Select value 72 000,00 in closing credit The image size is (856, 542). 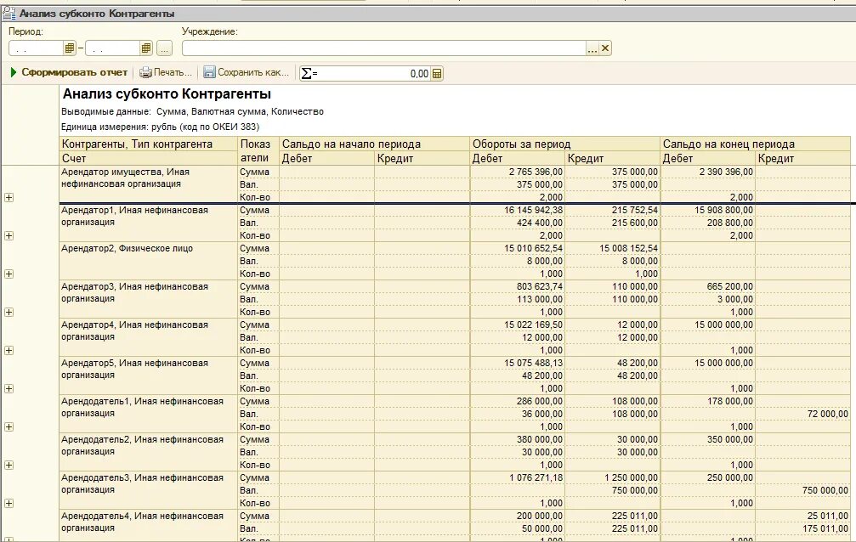point(828,414)
